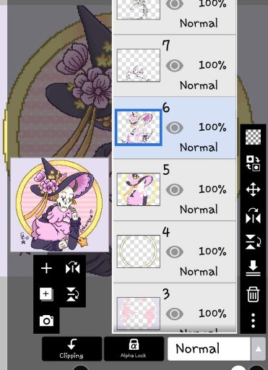This screenshot has height=370, width=268.
Task: Open the Normal blend mode dropdown
Action: (209, 348)
